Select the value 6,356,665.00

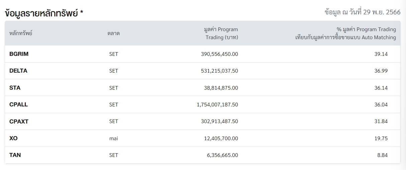pyautogui.click(x=223, y=155)
